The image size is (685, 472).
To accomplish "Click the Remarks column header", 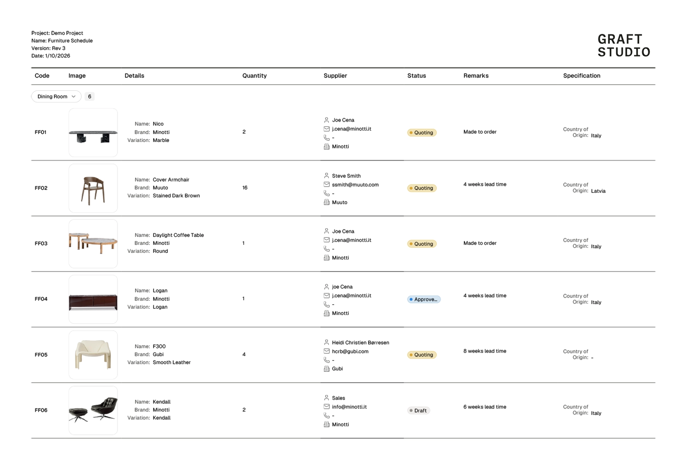I will pos(476,76).
